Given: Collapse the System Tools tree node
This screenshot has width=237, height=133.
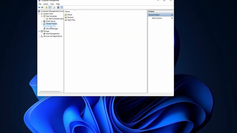Looking at the screenshot, I should point(39,14).
